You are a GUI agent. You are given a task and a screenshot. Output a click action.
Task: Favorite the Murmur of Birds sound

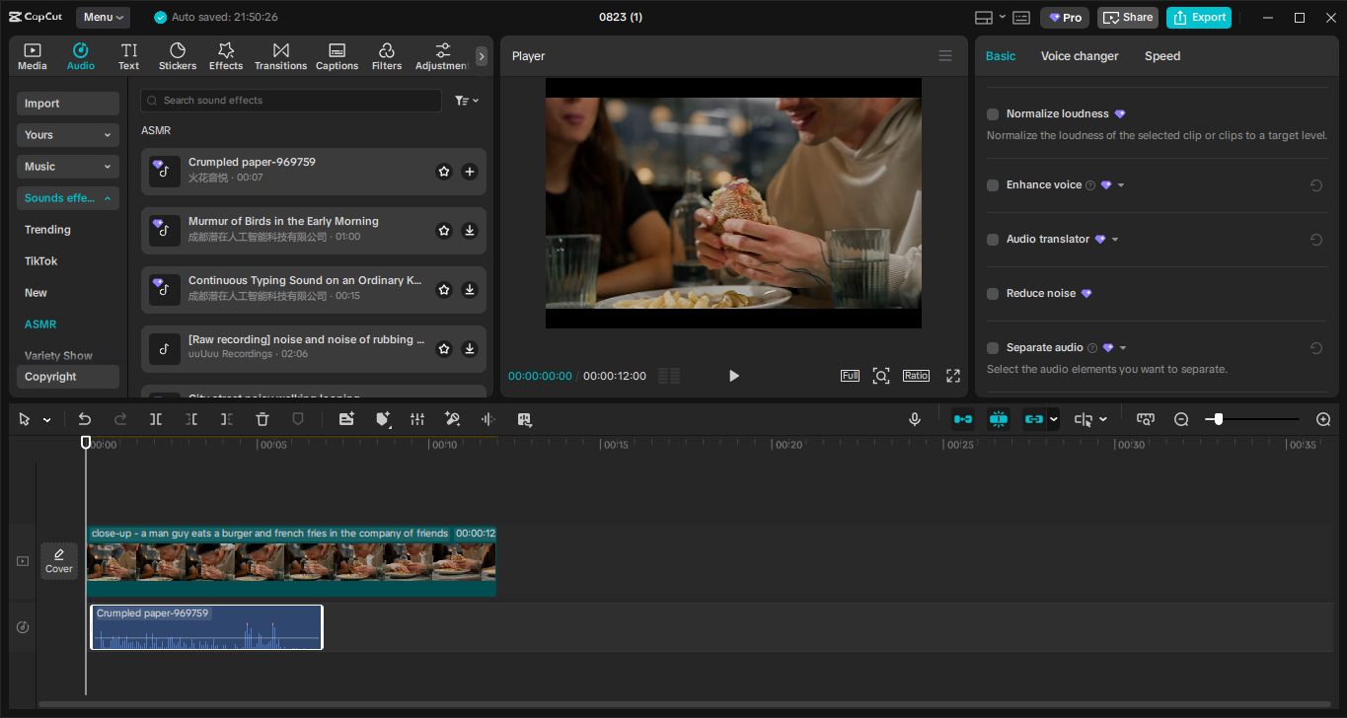point(444,231)
